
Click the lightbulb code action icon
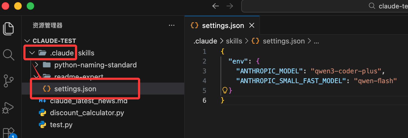coord(225,90)
